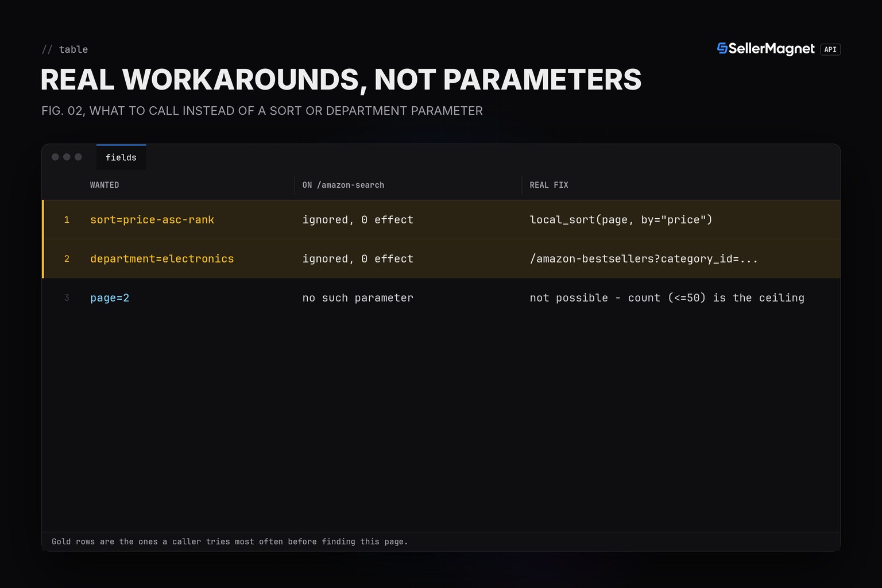Click page=2 cell
Screen dimensions: 882x588
(x=110, y=298)
